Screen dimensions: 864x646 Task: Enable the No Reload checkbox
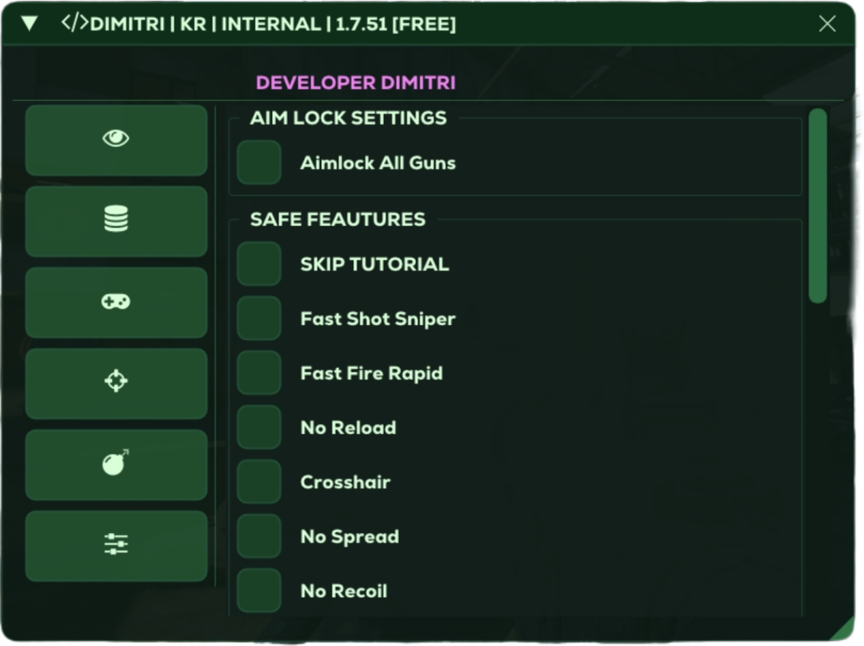259,427
